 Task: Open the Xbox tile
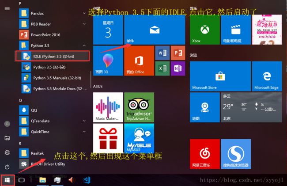(204, 30)
